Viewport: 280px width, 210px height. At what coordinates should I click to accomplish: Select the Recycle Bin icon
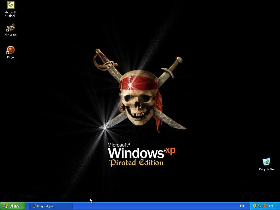pos(266,164)
